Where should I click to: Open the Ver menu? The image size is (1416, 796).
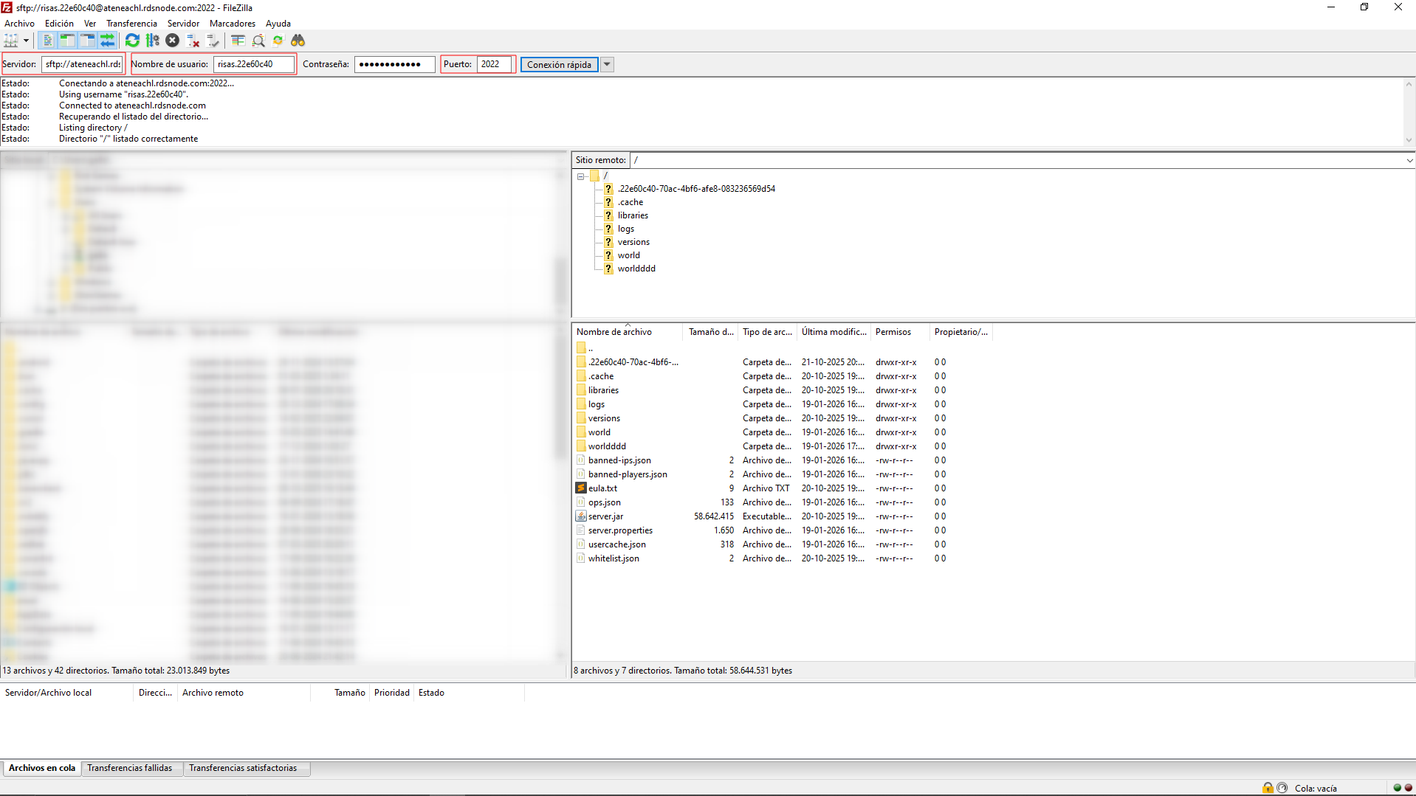[x=90, y=24]
